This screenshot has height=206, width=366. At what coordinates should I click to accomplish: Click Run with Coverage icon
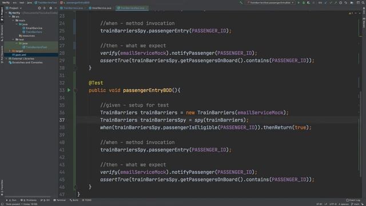click(309, 2)
